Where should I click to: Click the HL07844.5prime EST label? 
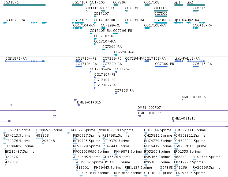[x=158, y=130]
